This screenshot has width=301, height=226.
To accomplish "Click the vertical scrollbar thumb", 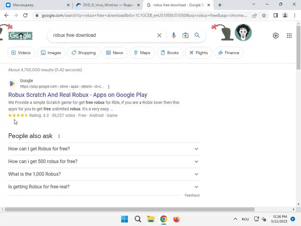I will (x=298, y=47).
